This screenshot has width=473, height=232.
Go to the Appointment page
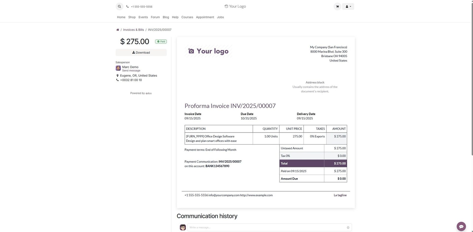[x=205, y=17]
